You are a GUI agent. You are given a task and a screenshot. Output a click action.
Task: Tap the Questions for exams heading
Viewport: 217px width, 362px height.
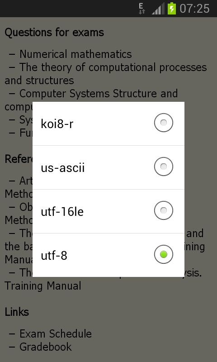54,33
